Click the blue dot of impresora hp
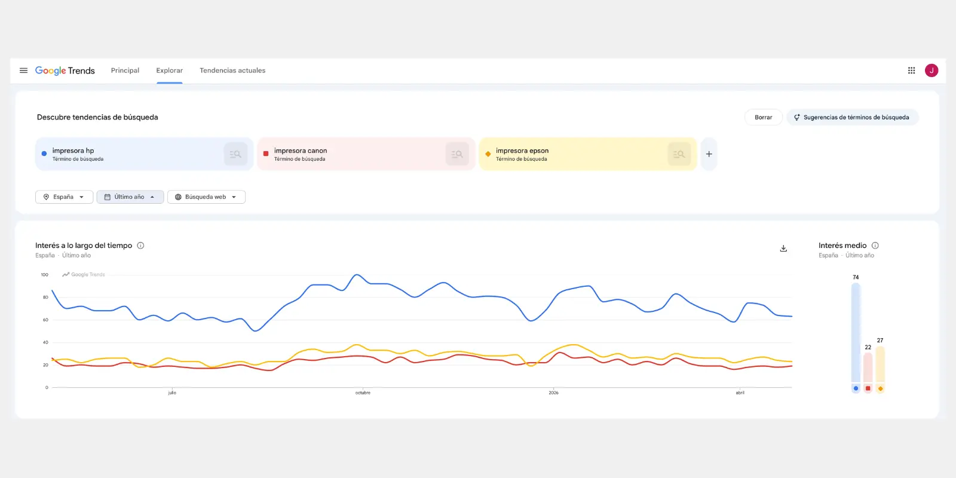This screenshot has height=478, width=956. (44, 154)
